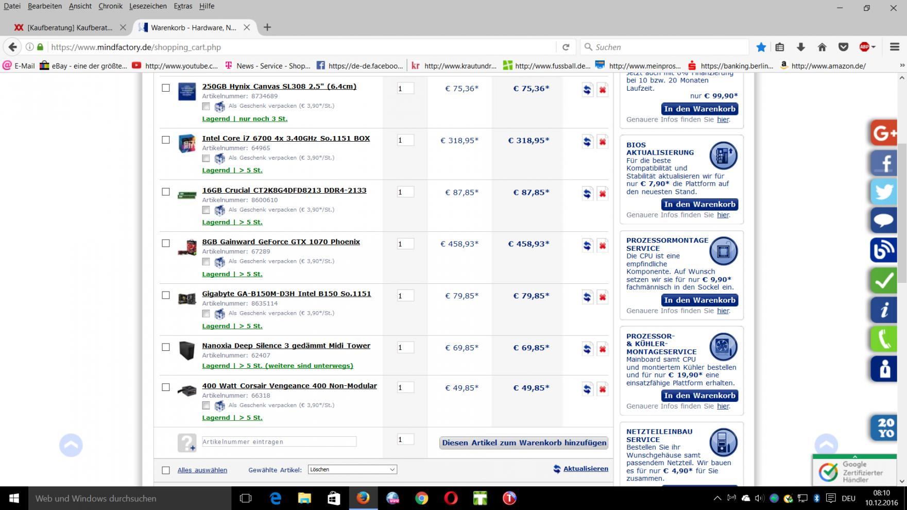Click the Firefox Suchen search box

664,47
